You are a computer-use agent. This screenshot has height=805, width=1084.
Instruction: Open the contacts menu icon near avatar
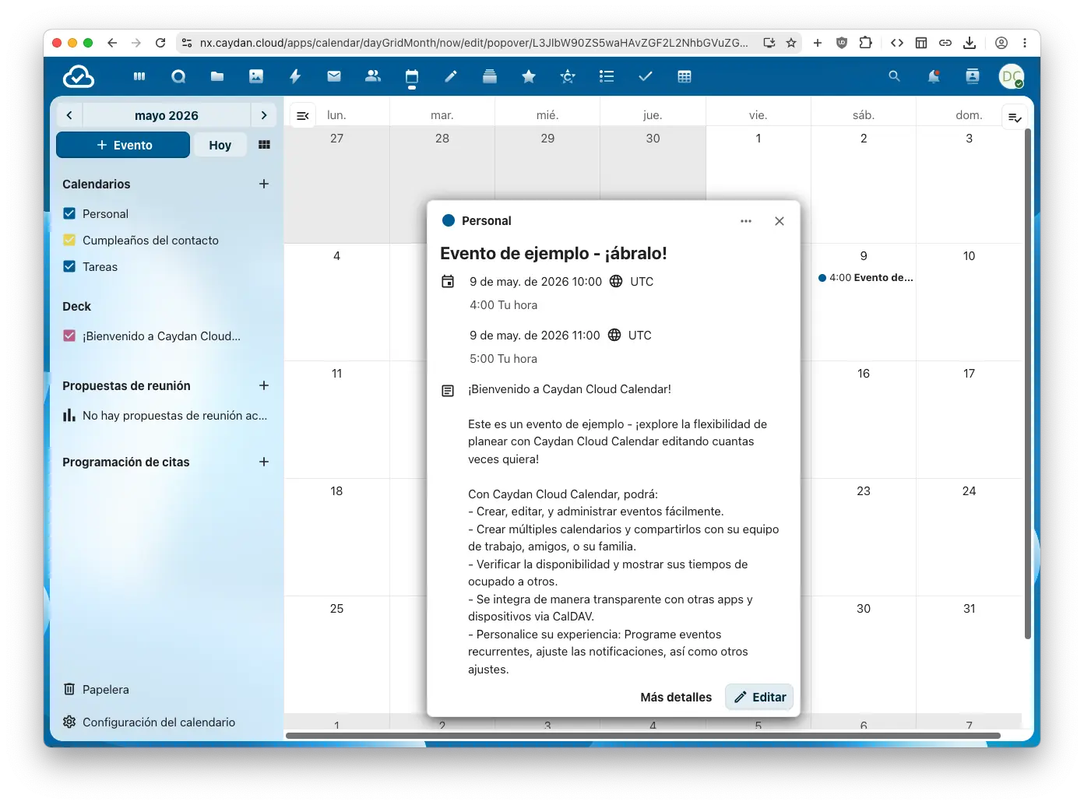pos(973,76)
